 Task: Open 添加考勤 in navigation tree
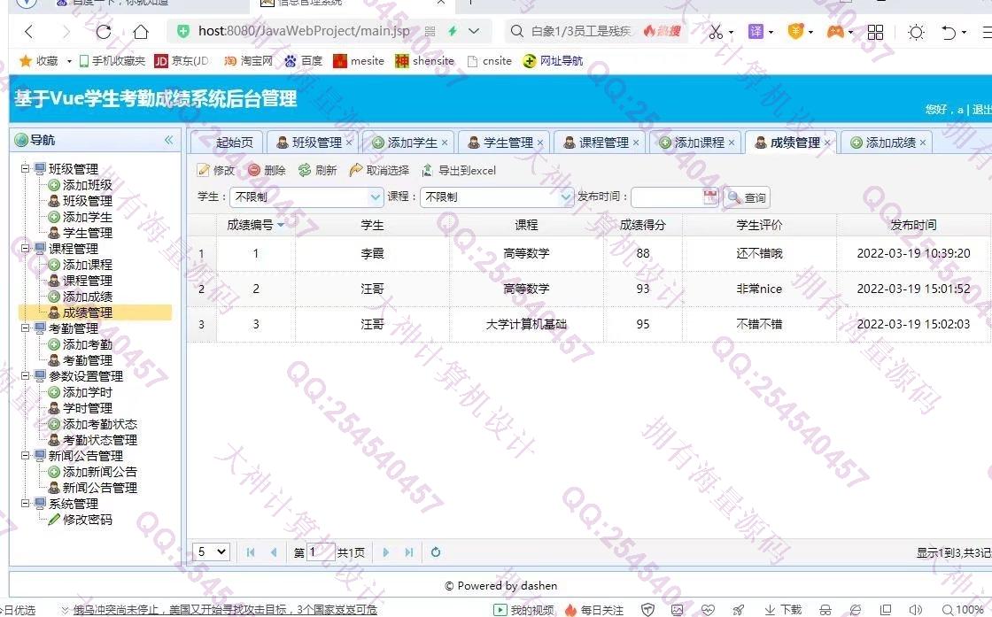click(88, 344)
